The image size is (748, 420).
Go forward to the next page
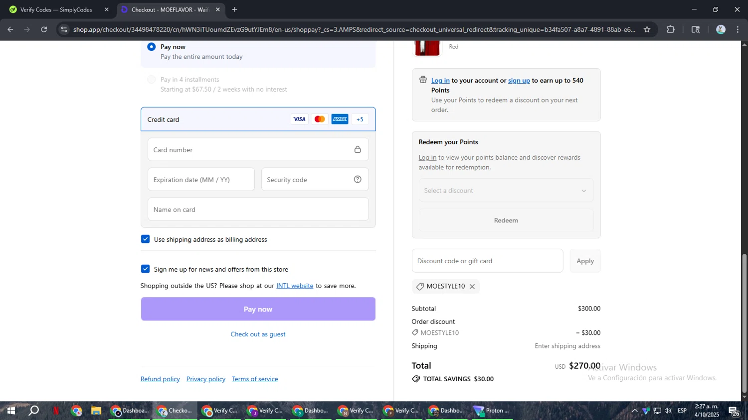click(27, 29)
